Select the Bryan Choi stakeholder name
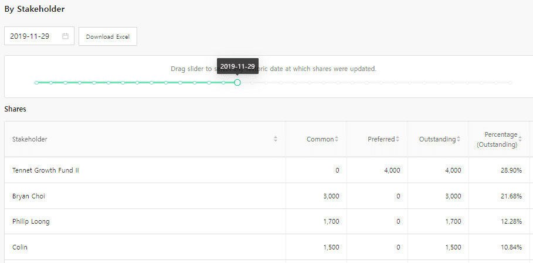This screenshot has width=533, height=263. (x=29, y=196)
